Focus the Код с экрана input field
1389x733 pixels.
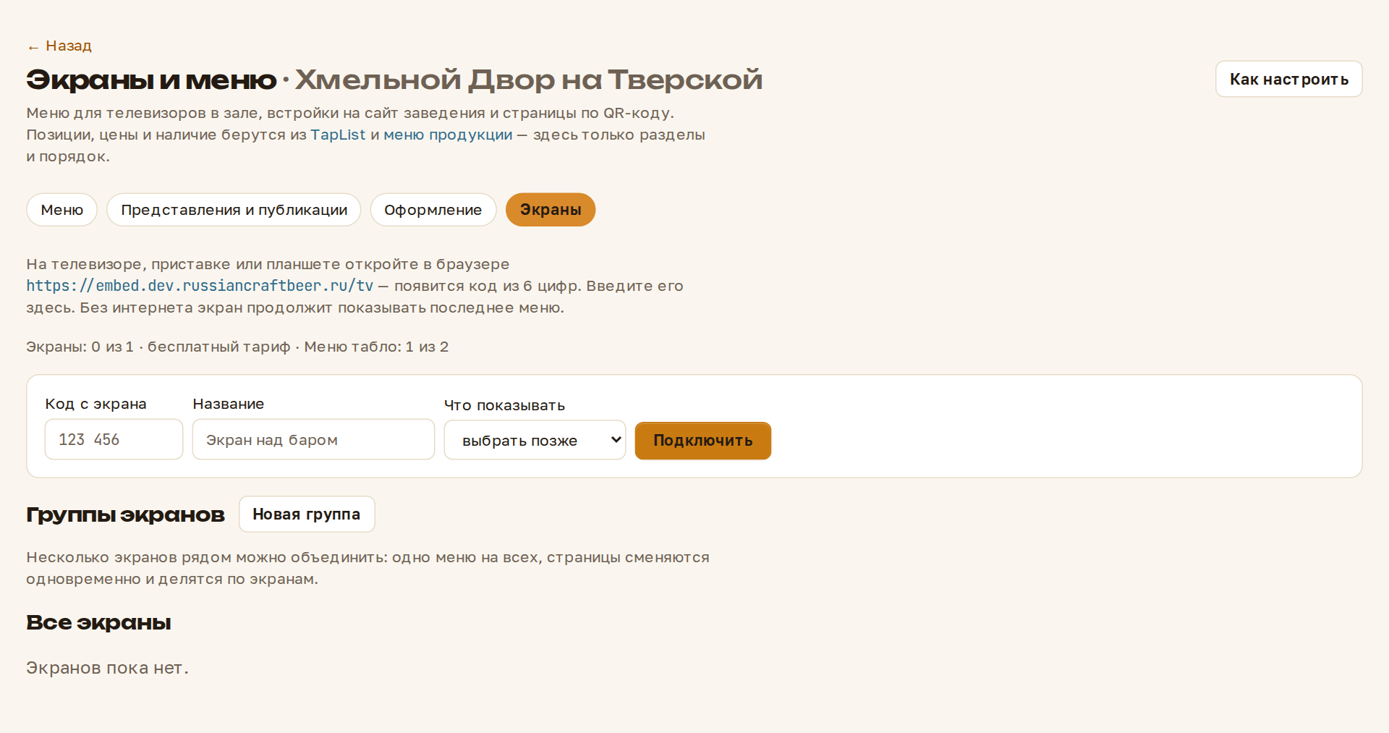click(114, 439)
